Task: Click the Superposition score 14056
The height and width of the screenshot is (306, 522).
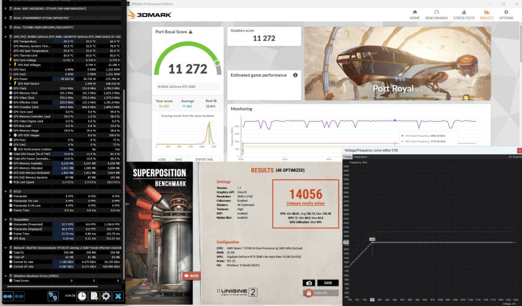Action: (305, 194)
